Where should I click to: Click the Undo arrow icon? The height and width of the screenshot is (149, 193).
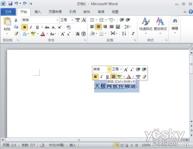[x=16, y=3]
